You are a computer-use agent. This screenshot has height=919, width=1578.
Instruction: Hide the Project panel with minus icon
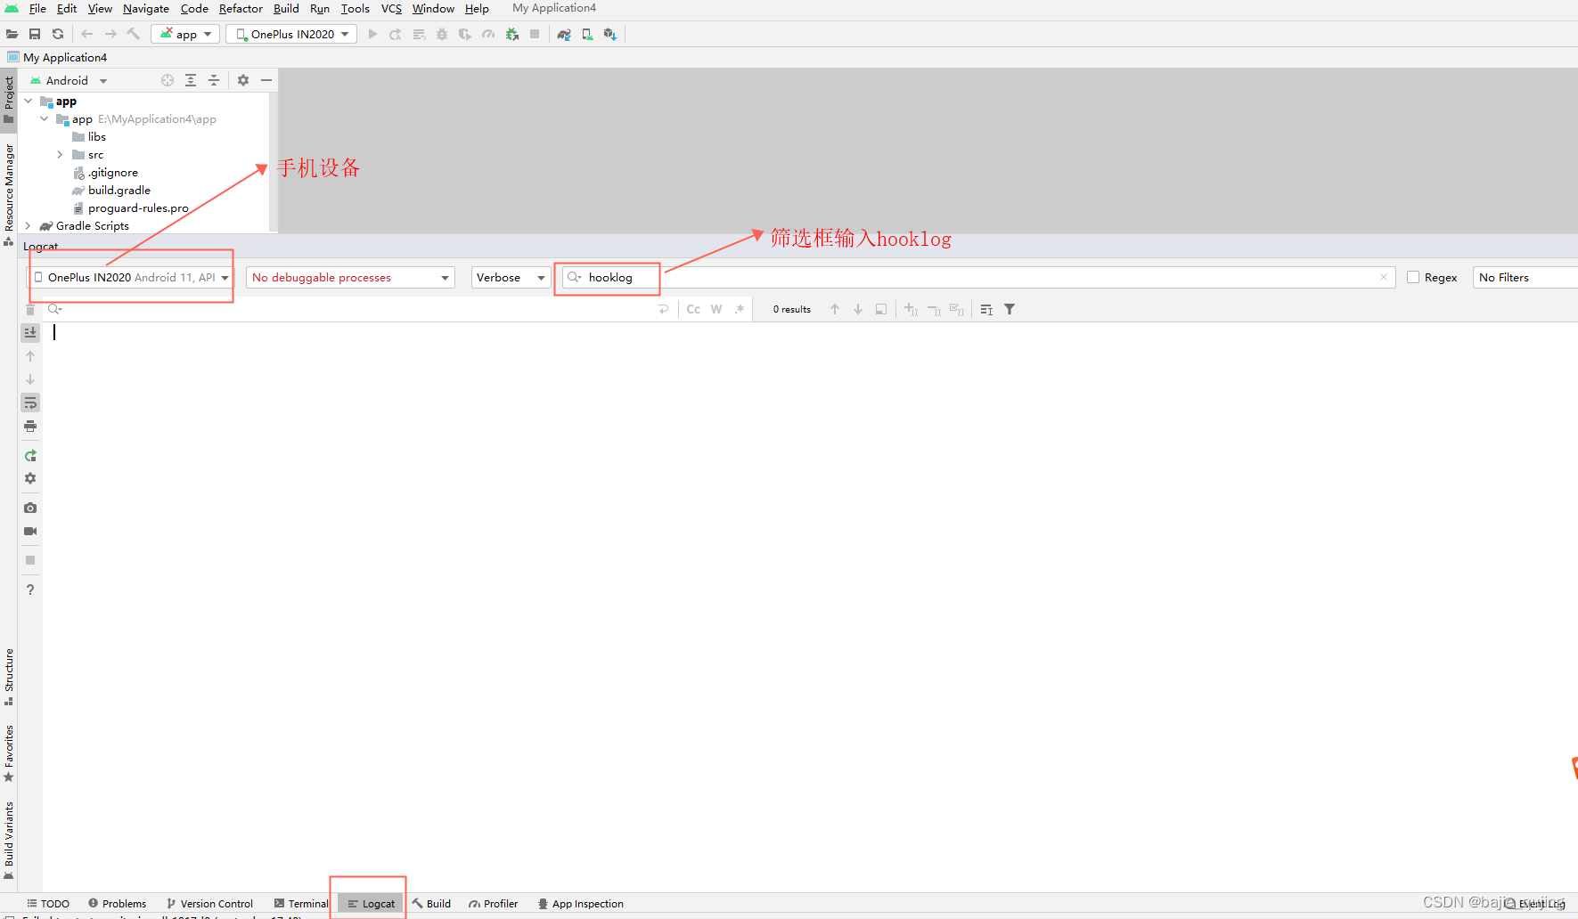(x=266, y=80)
